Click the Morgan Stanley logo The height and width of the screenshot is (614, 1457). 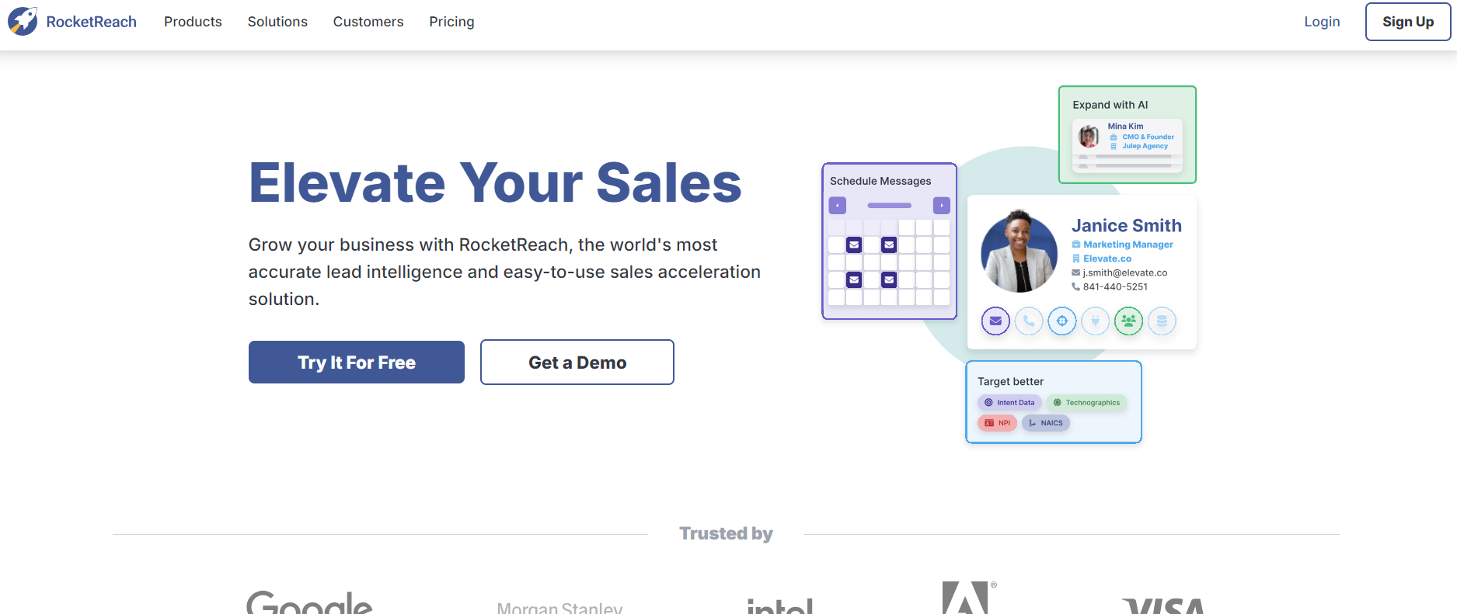559,607
